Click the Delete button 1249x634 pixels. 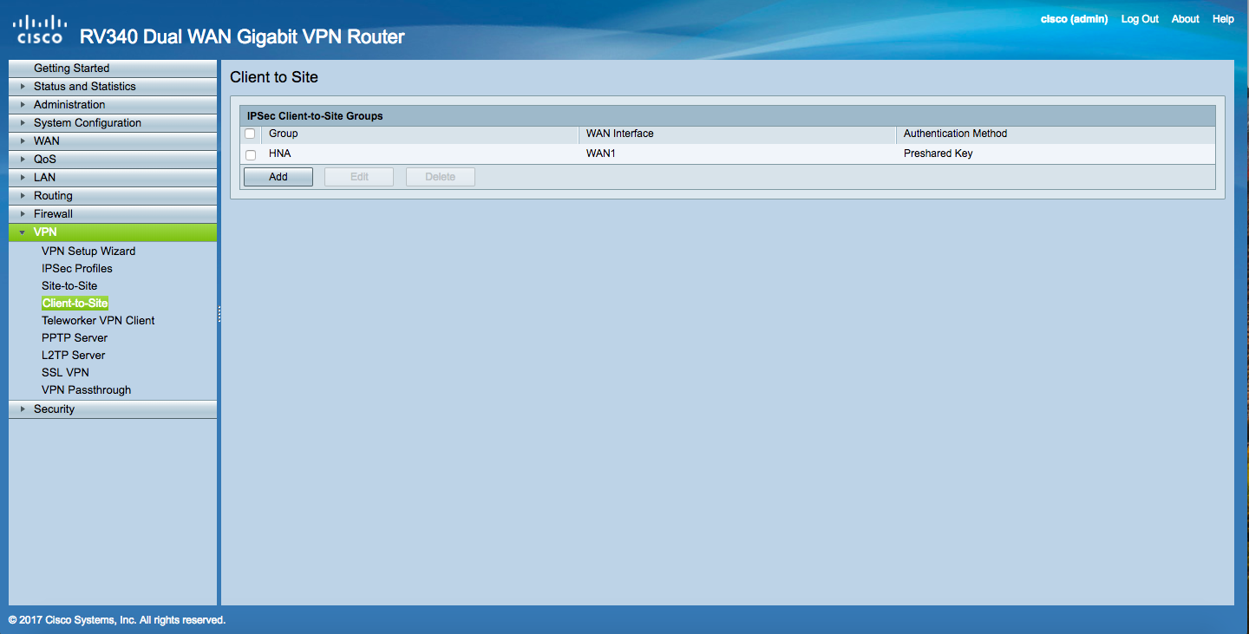[x=441, y=177]
